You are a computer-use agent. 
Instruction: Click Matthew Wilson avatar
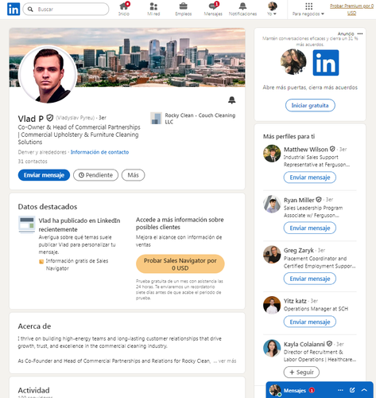272,154
